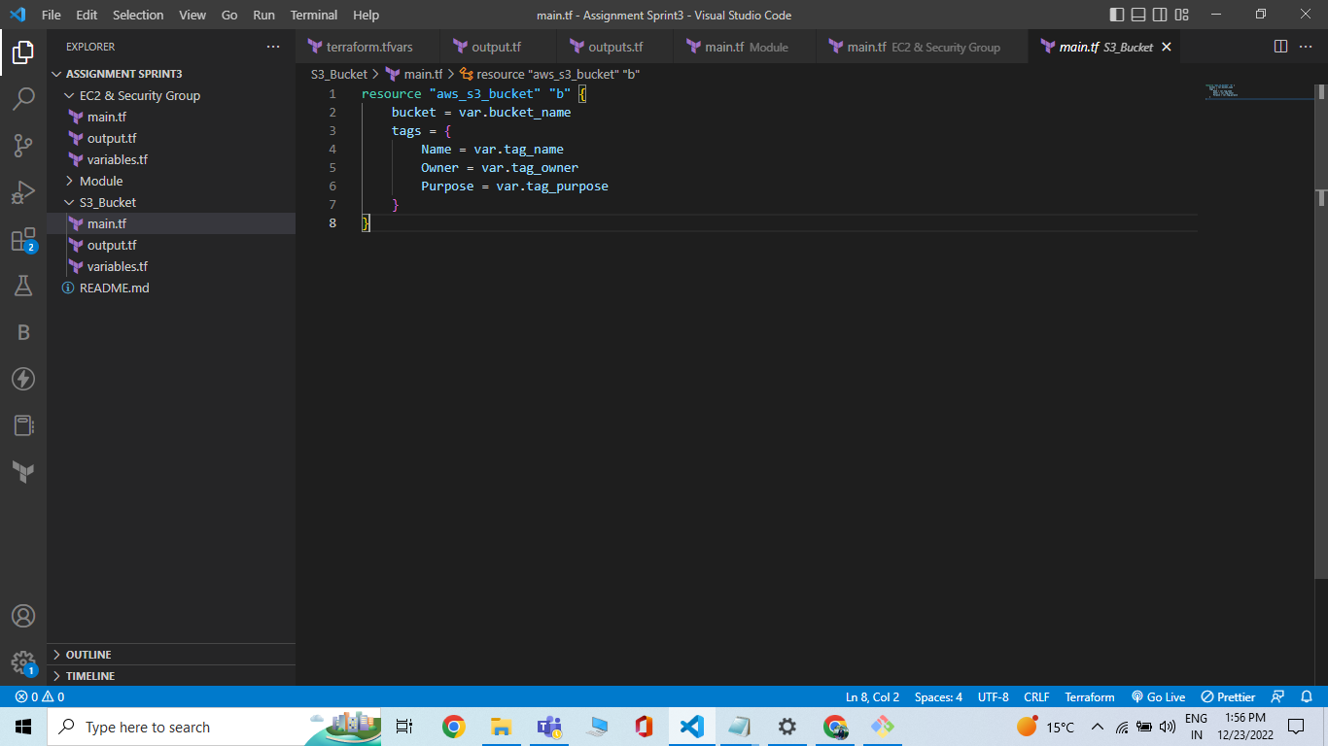Screen dimensions: 1328x746
Task: Open the Extensions view
Action: (23, 238)
